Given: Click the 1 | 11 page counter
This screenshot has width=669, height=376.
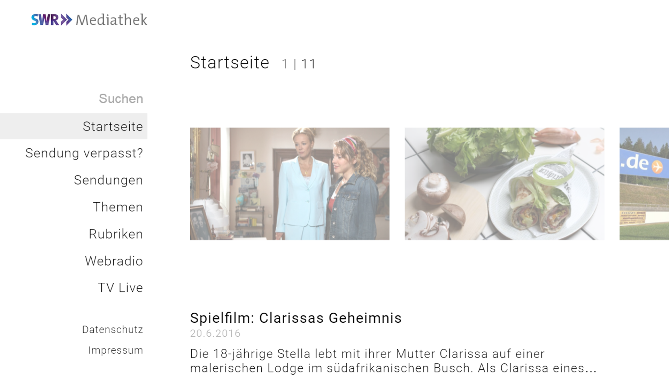Looking at the screenshot, I should pyautogui.click(x=299, y=64).
